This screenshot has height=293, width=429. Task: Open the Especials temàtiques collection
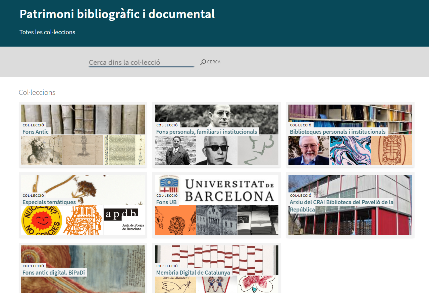49,202
